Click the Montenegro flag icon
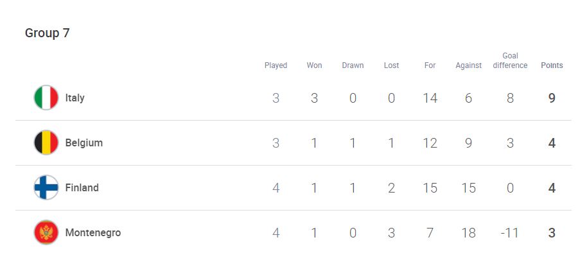This screenshot has height=276, width=587. 46,232
